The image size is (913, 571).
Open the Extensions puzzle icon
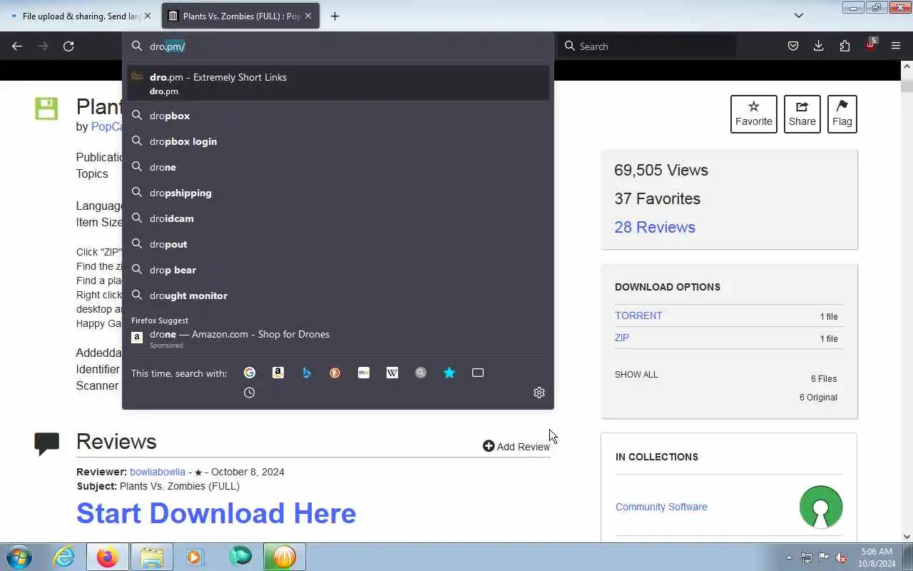click(x=845, y=46)
